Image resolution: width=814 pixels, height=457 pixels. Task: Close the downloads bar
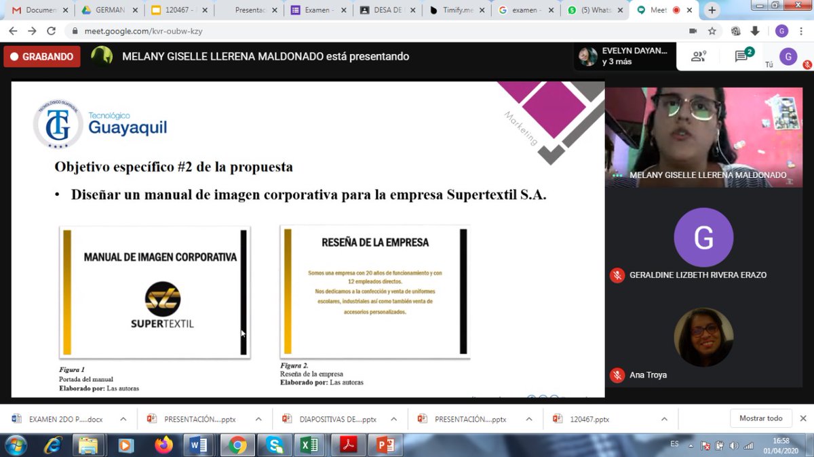click(803, 418)
